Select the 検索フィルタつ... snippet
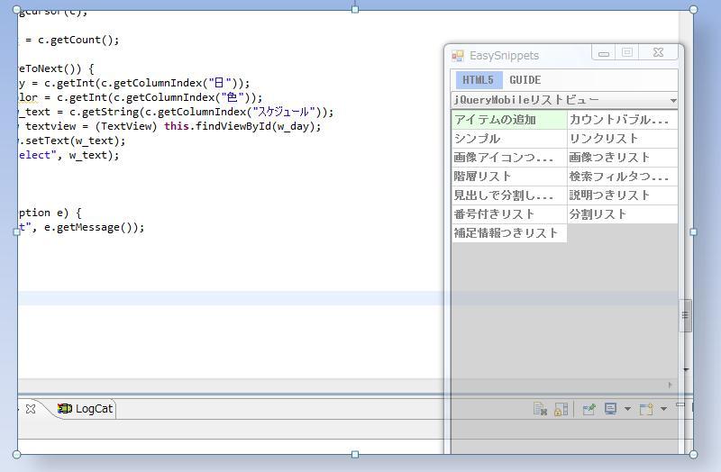Screen dimensions: 721x472 622,177
